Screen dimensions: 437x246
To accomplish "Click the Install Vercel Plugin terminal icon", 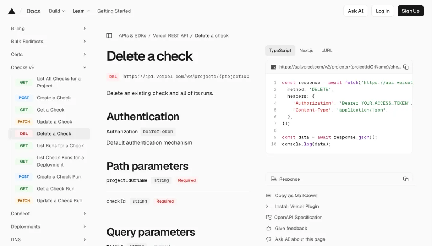I will coord(269,207).
